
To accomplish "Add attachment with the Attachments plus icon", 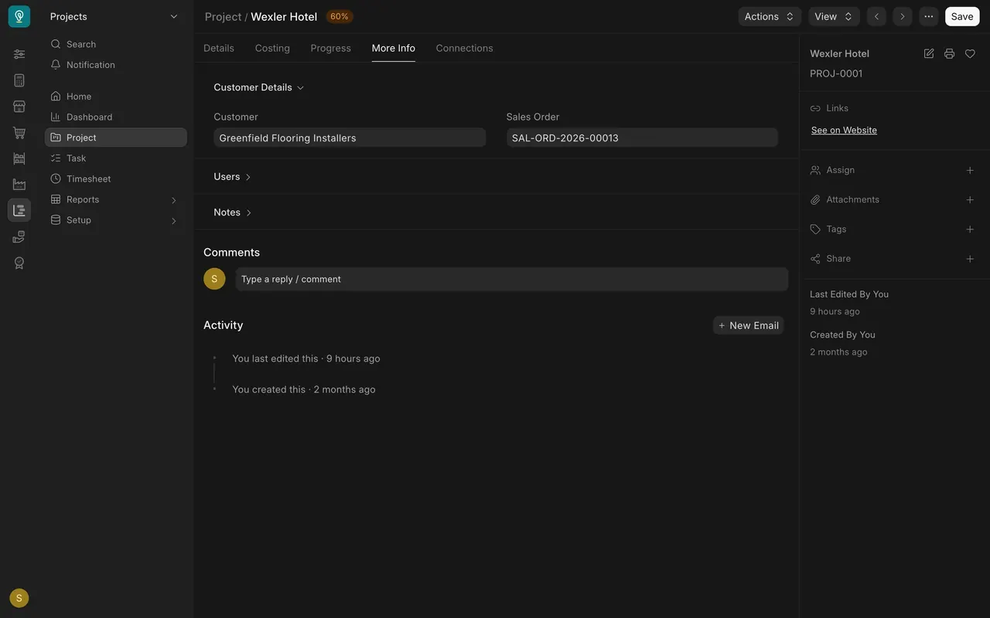I will 970,199.
